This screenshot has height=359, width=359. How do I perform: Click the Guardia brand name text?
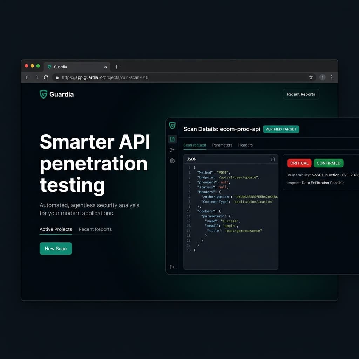[x=61, y=94]
